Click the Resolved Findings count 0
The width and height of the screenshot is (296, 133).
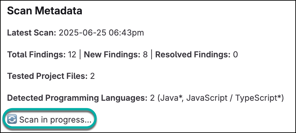coord(235,54)
